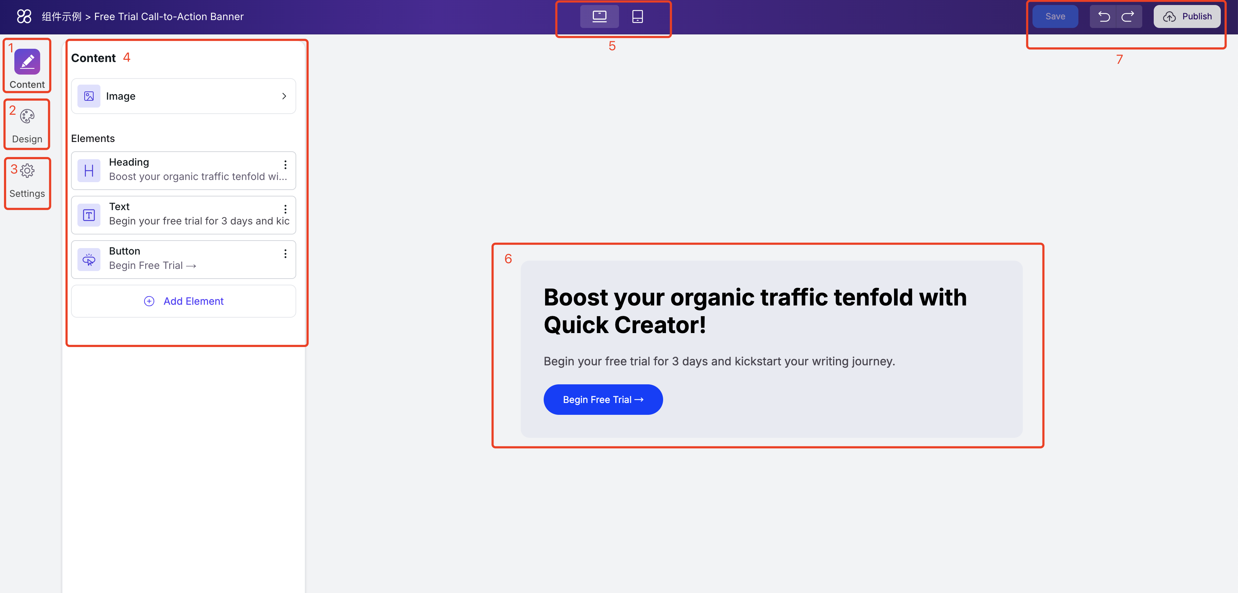This screenshot has width=1238, height=593.
Task: Click the 组件示例 breadcrumb link
Action: (62, 17)
